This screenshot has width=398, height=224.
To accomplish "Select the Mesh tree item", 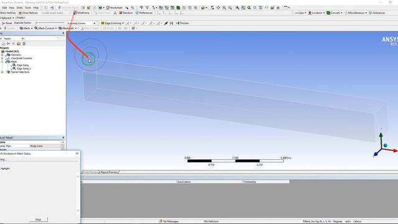I will [14, 62].
